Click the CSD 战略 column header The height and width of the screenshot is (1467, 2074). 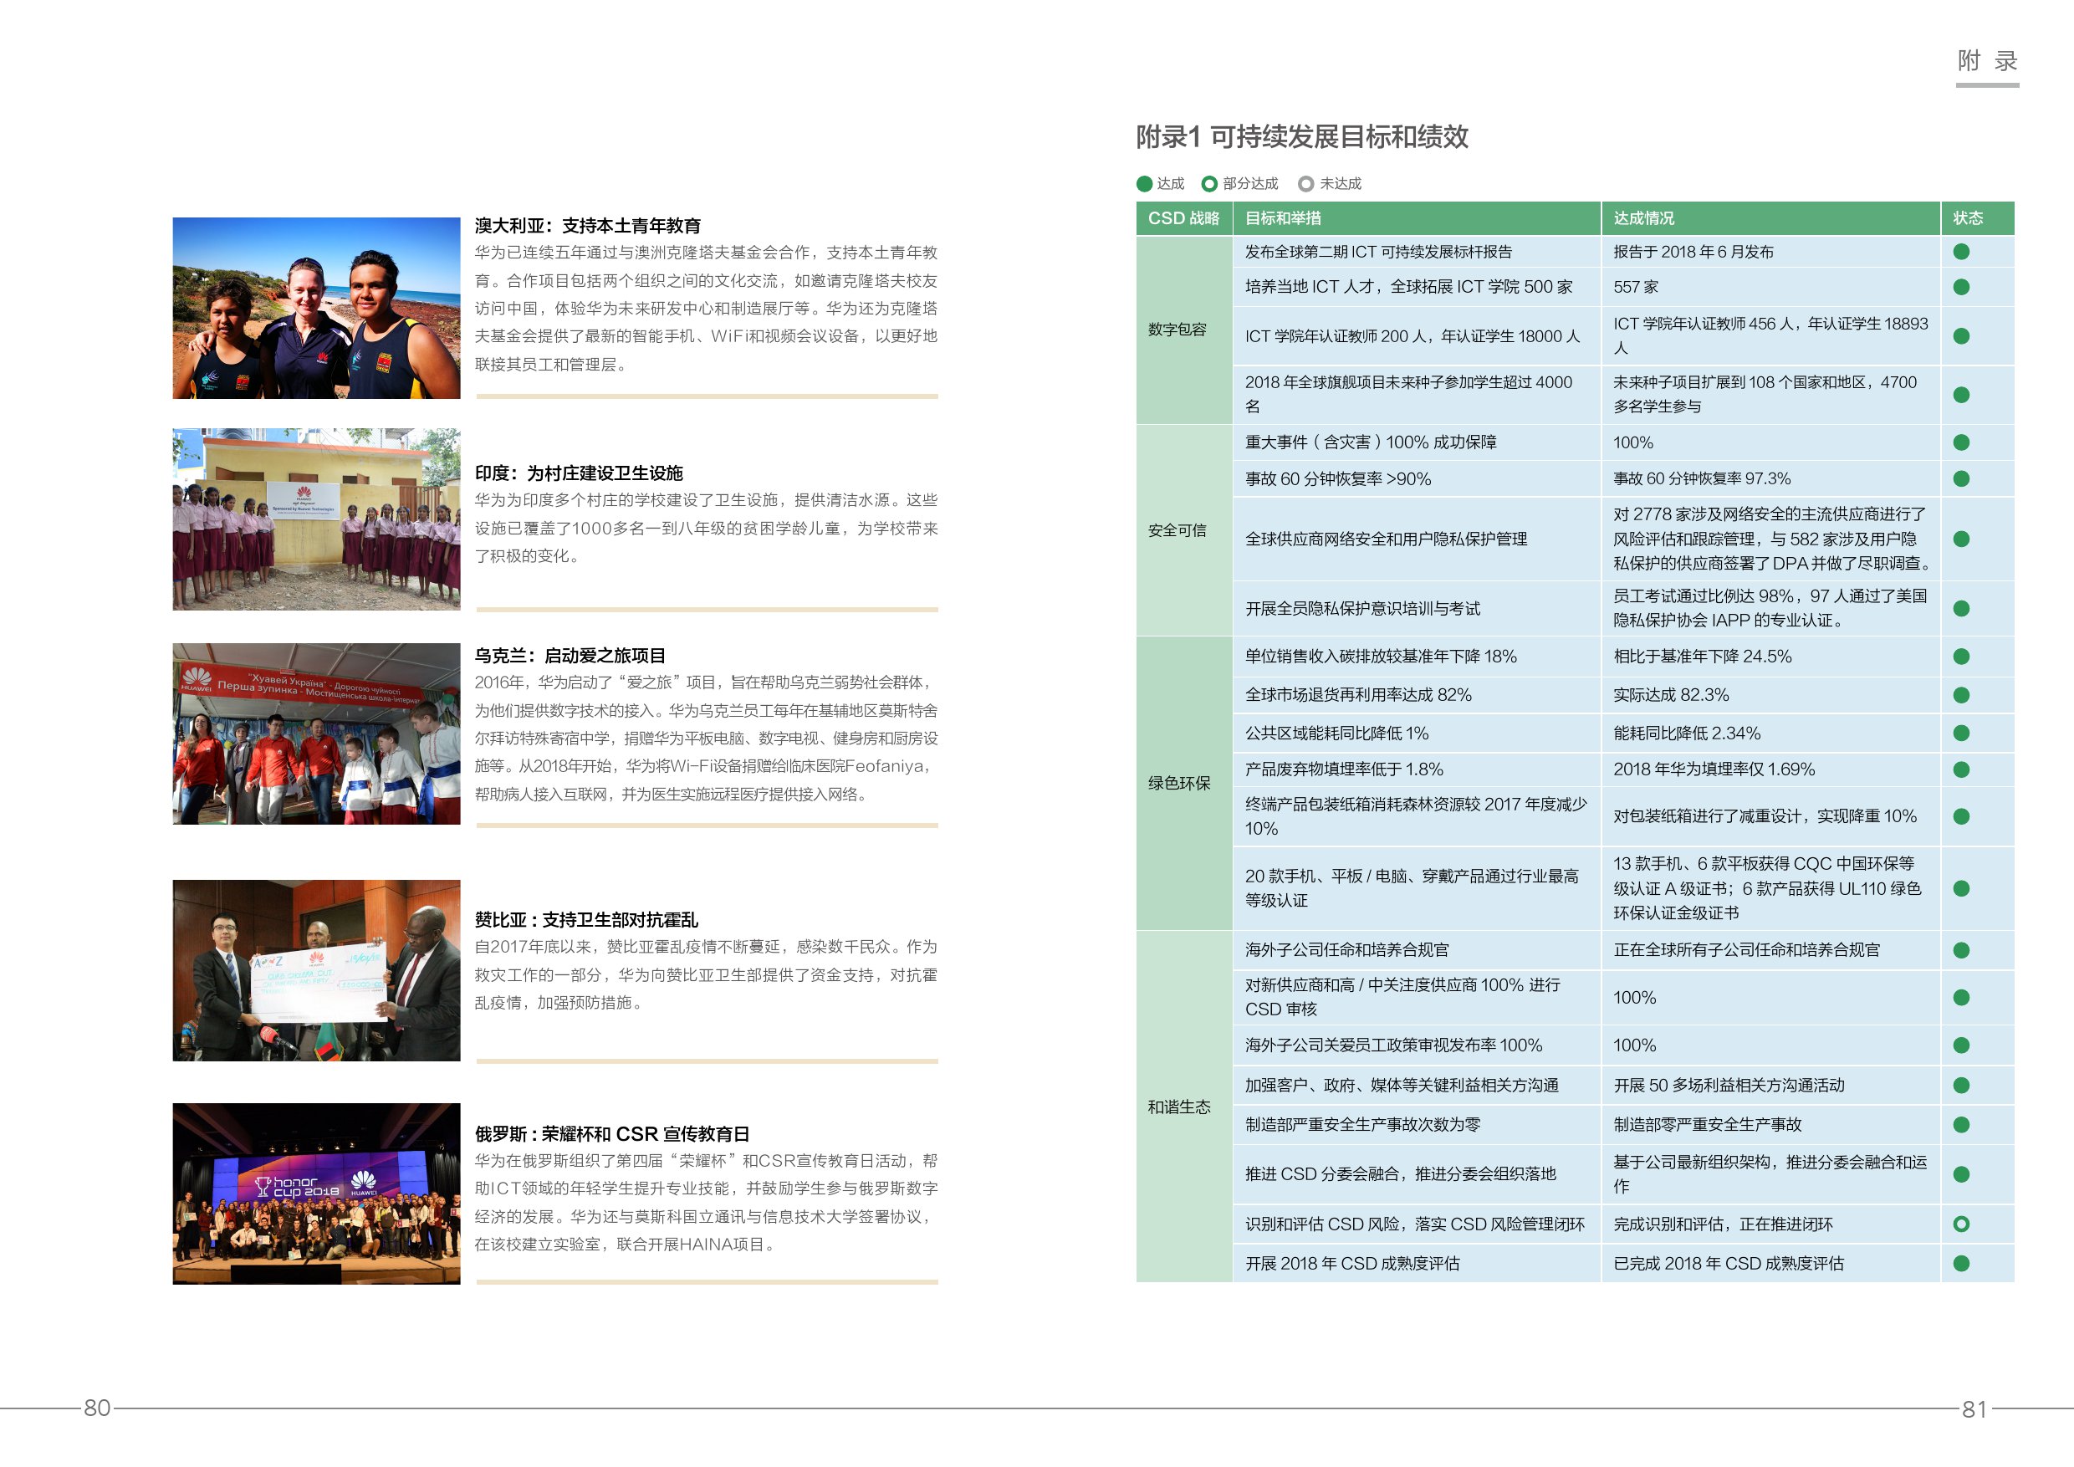[1183, 218]
